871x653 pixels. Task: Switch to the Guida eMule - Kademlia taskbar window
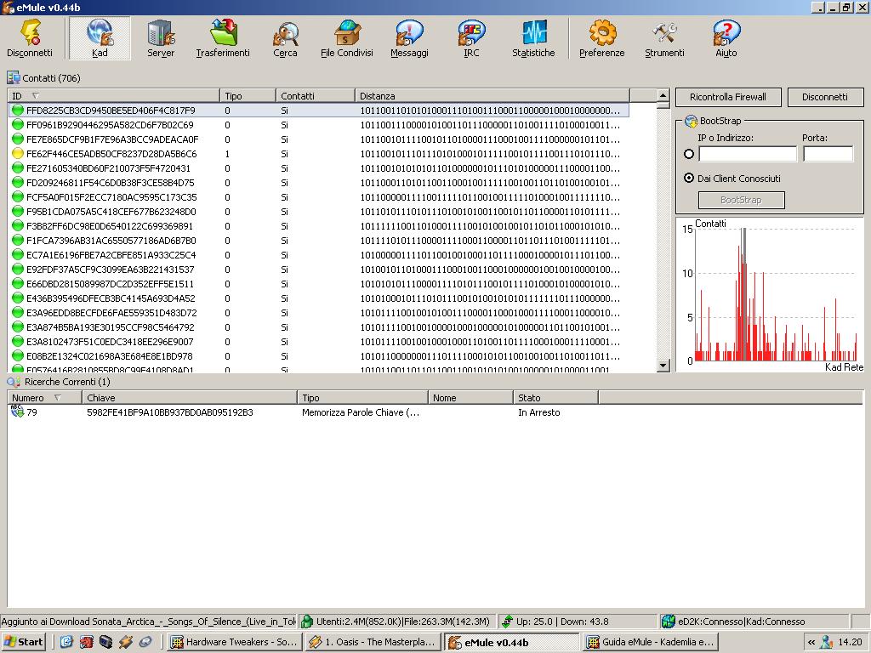click(651, 642)
